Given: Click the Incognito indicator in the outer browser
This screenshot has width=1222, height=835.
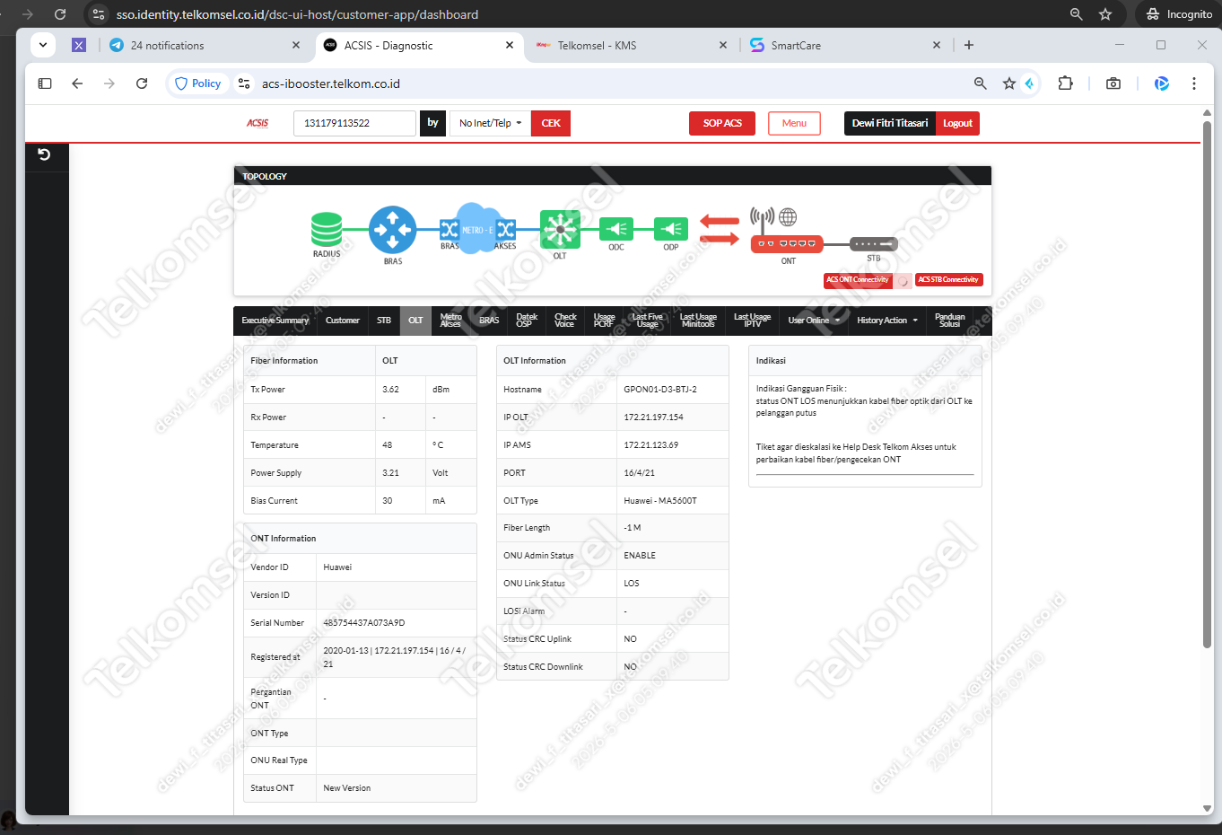Looking at the screenshot, I should coord(1179,14).
